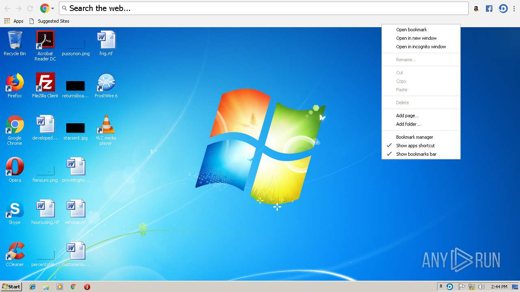The height and width of the screenshot is (292, 520).
Task: Click the blue D extension icon
Action: click(x=503, y=8)
